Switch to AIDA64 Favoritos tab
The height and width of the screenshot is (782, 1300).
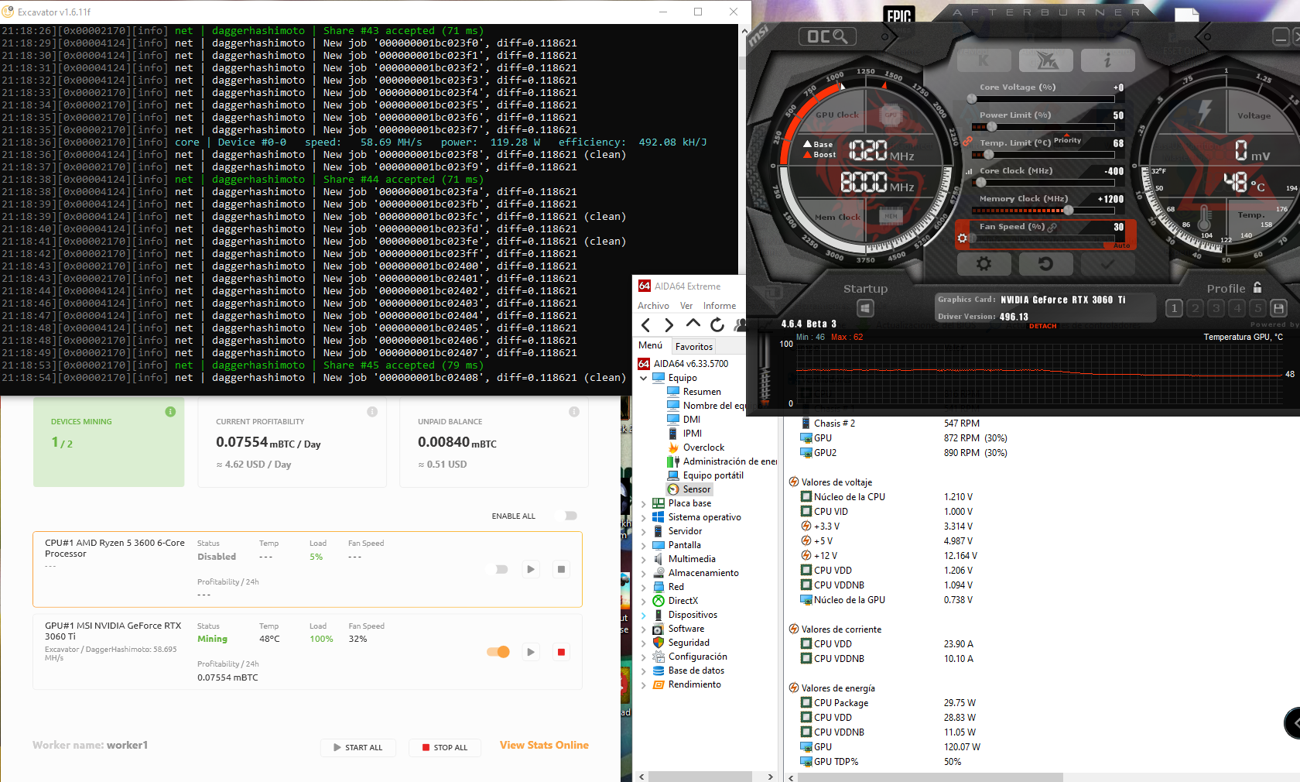click(x=693, y=346)
